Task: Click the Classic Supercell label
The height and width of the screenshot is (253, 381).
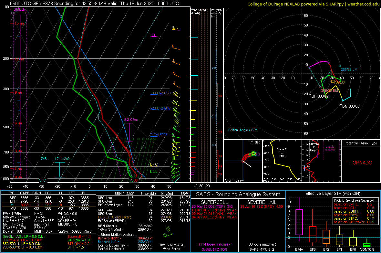Action: [330, 148]
